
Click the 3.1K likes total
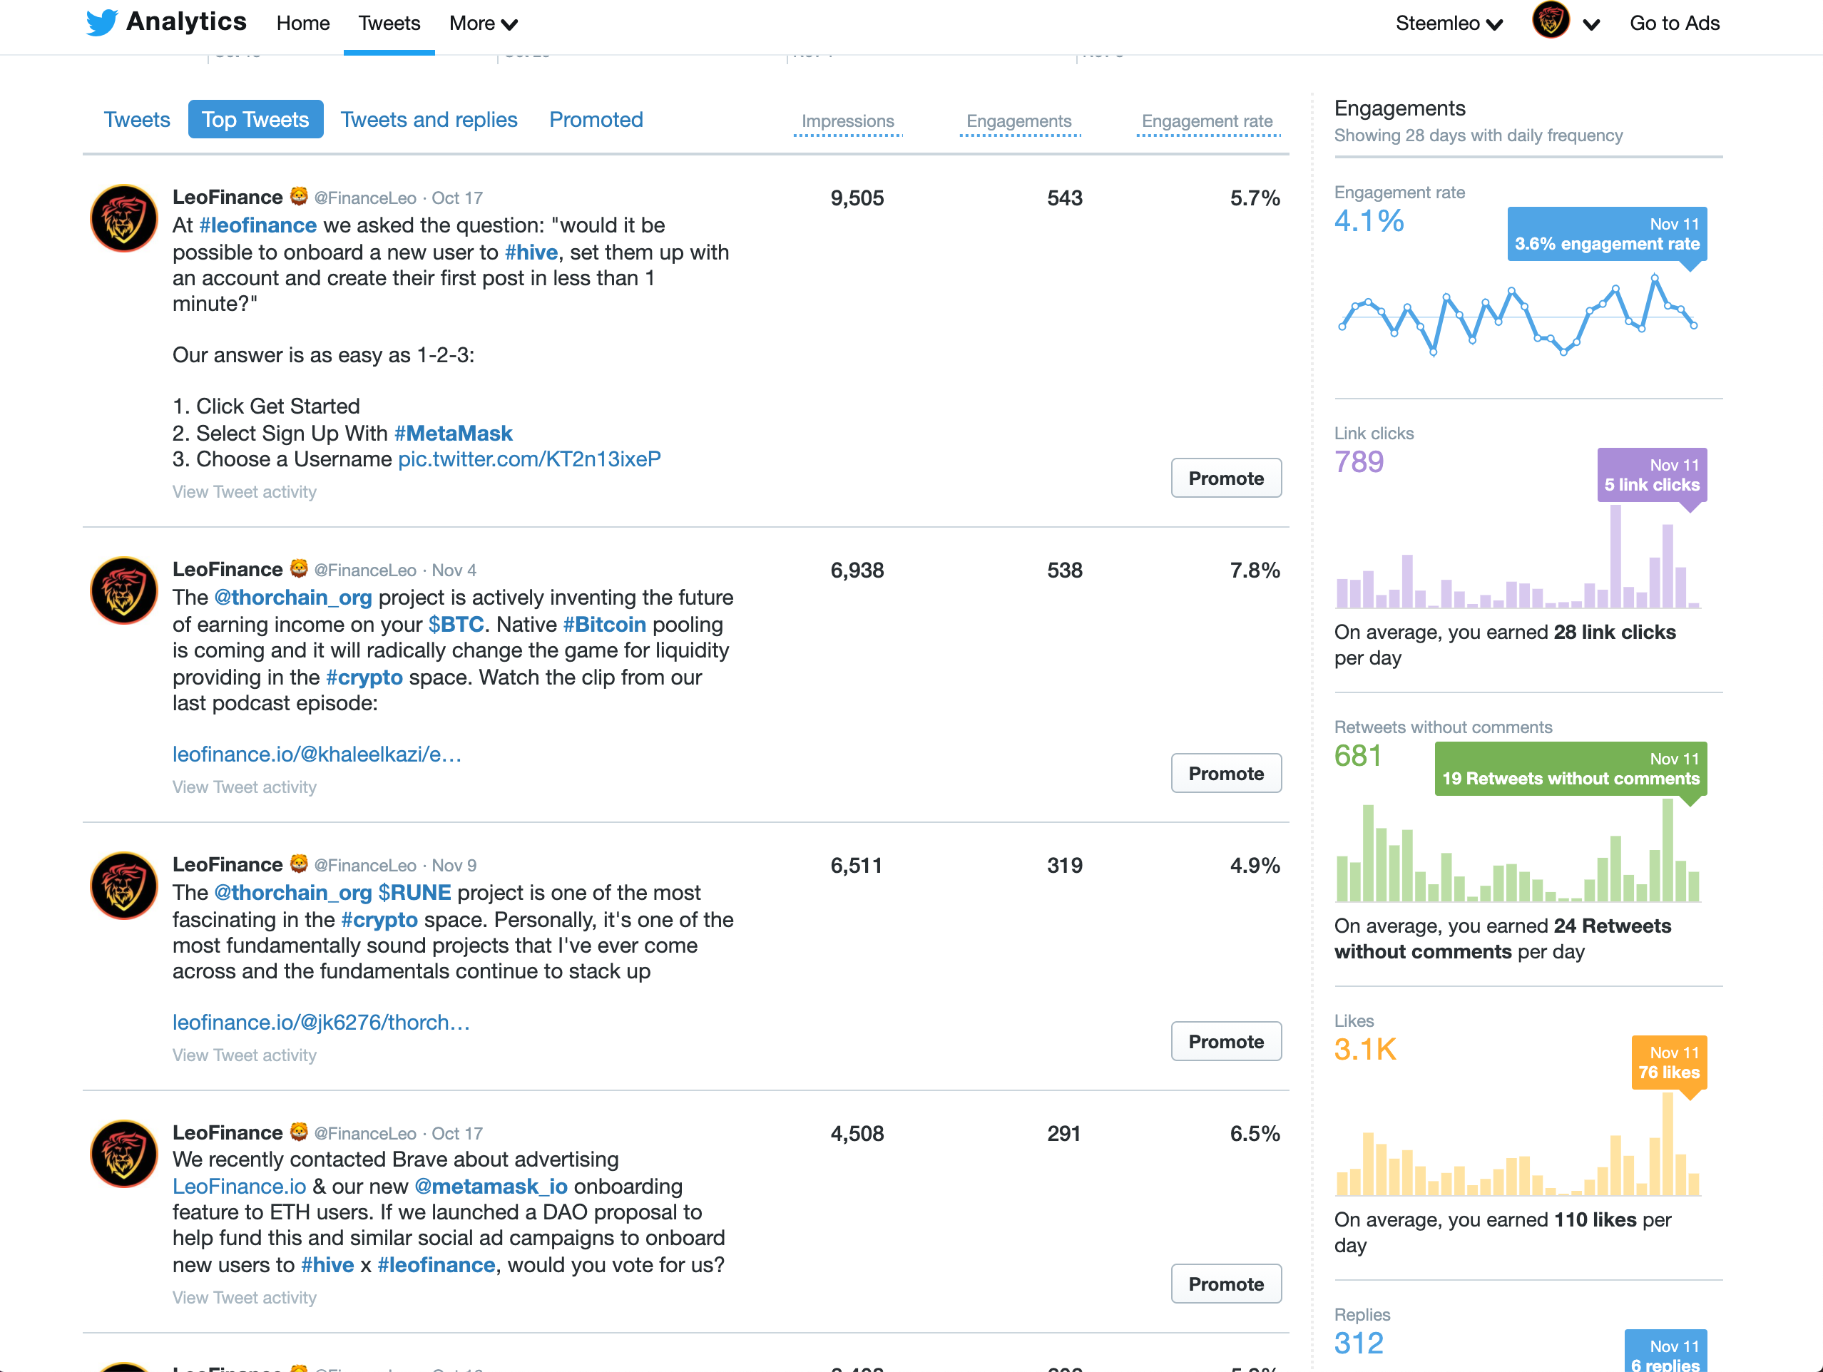click(1365, 1049)
